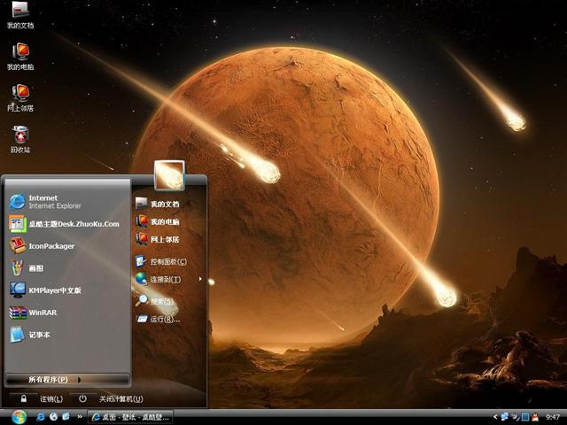Click the third quick launch icon
The width and height of the screenshot is (567, 425).
pyautogui.click(x=66, y=417)
